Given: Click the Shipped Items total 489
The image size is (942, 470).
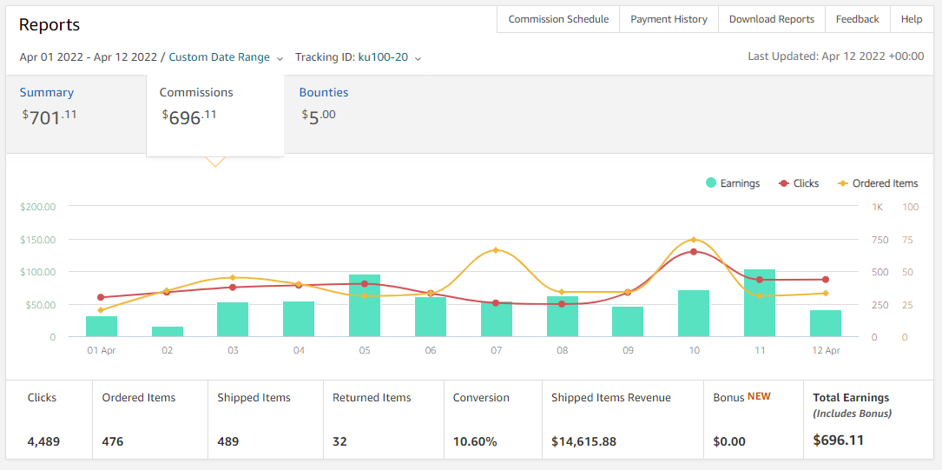Looking at the screenshot, I should [x=228, y=441].
